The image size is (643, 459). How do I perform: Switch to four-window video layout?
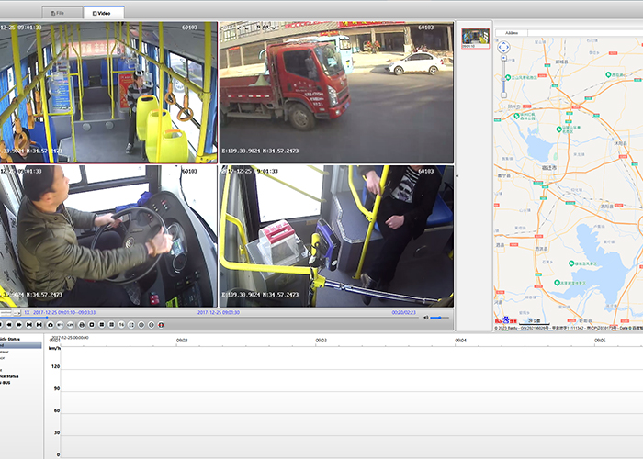(x=102, y=325)
